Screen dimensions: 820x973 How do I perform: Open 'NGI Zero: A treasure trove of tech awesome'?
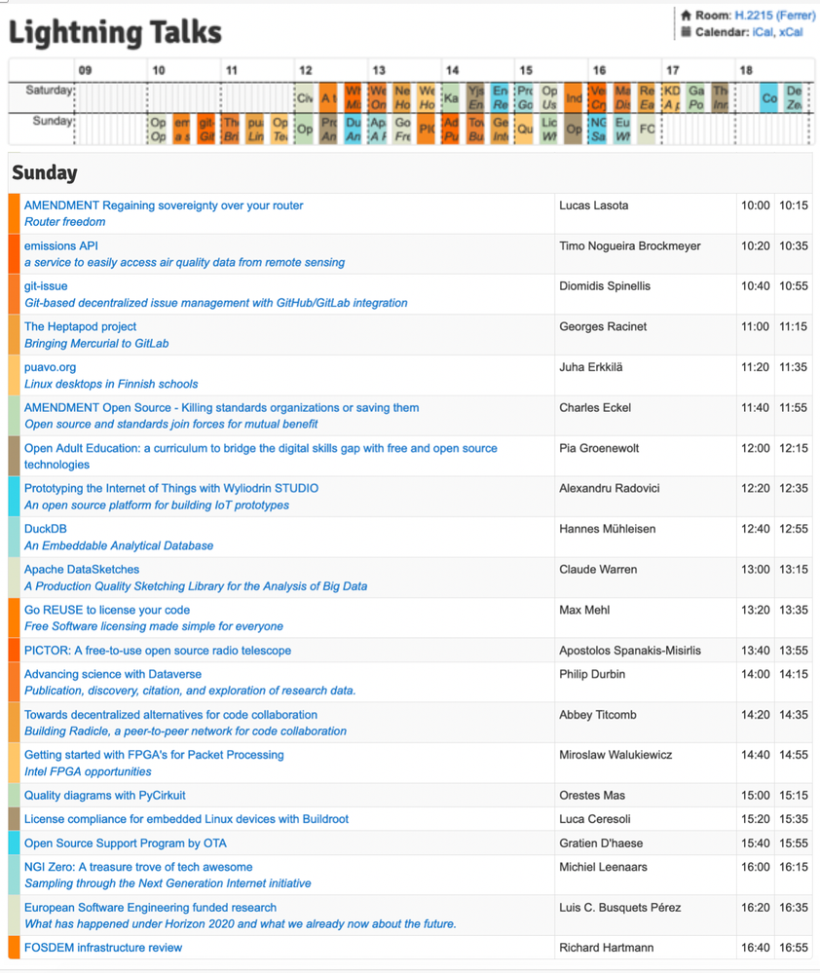coord(138,867)
